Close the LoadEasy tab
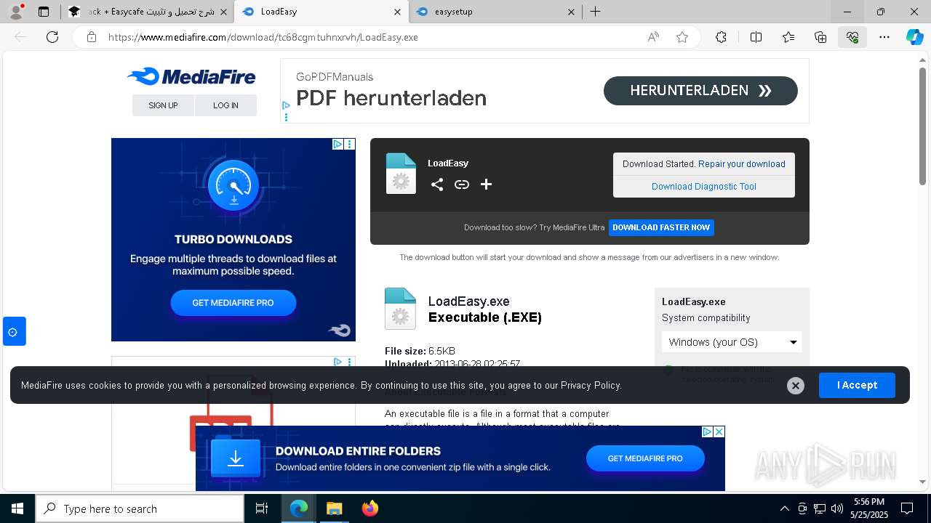931x523 pixels. coord(397,12)
